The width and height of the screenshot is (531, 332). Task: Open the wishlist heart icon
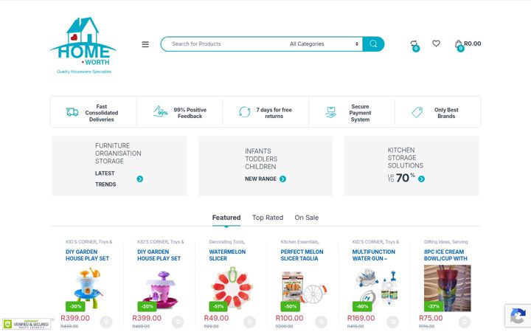[x=436, y=44]
